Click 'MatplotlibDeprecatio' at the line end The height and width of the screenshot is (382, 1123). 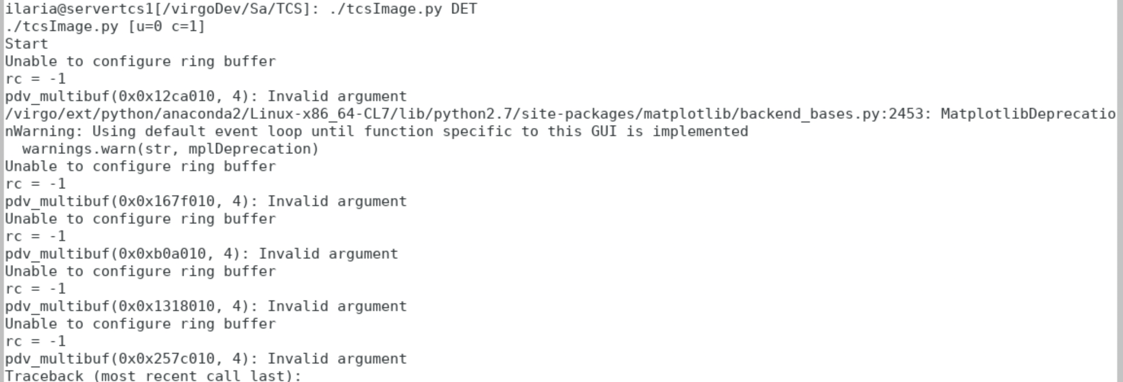click(x=1028, y=114)
